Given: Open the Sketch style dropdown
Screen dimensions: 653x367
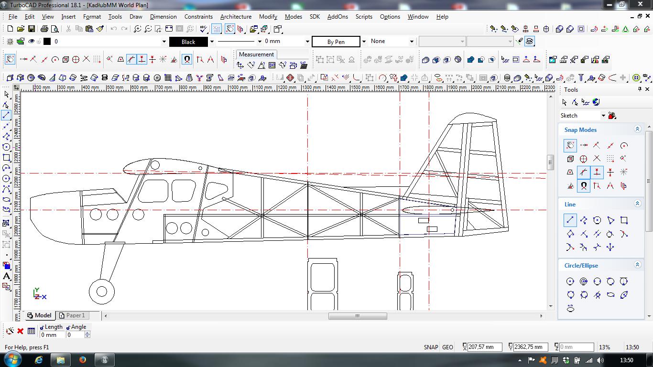Looking at the screenshot, I should coord(603,116).
